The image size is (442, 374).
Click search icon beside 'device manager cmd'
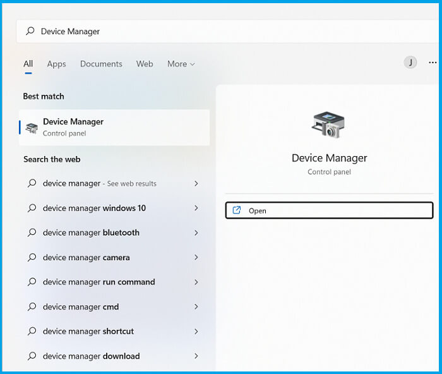(x=32, y=307)
